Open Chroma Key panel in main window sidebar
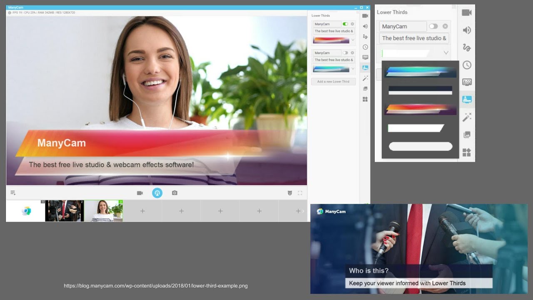The height and width of the screenshot is (300, 533). (x=365, y=57)
